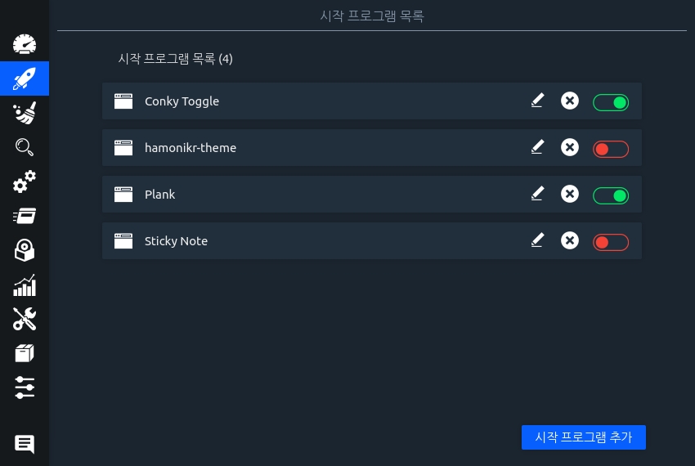
Task: Enable Sticky Note startup switch
Action: [x=611, y=242]
